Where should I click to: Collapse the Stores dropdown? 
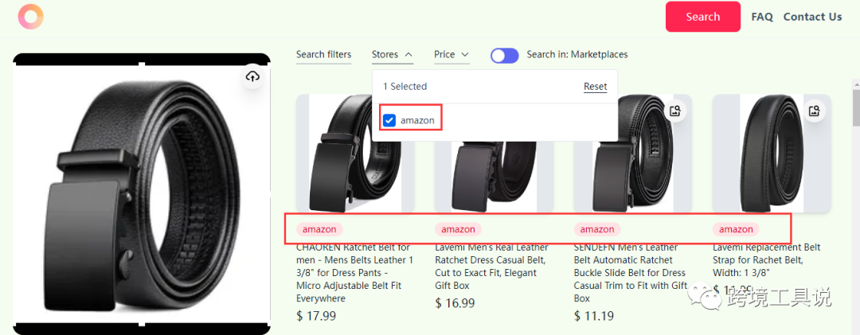point(392,55)
